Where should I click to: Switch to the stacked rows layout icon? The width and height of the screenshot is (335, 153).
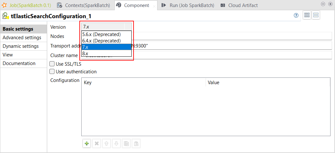(316, 15)
